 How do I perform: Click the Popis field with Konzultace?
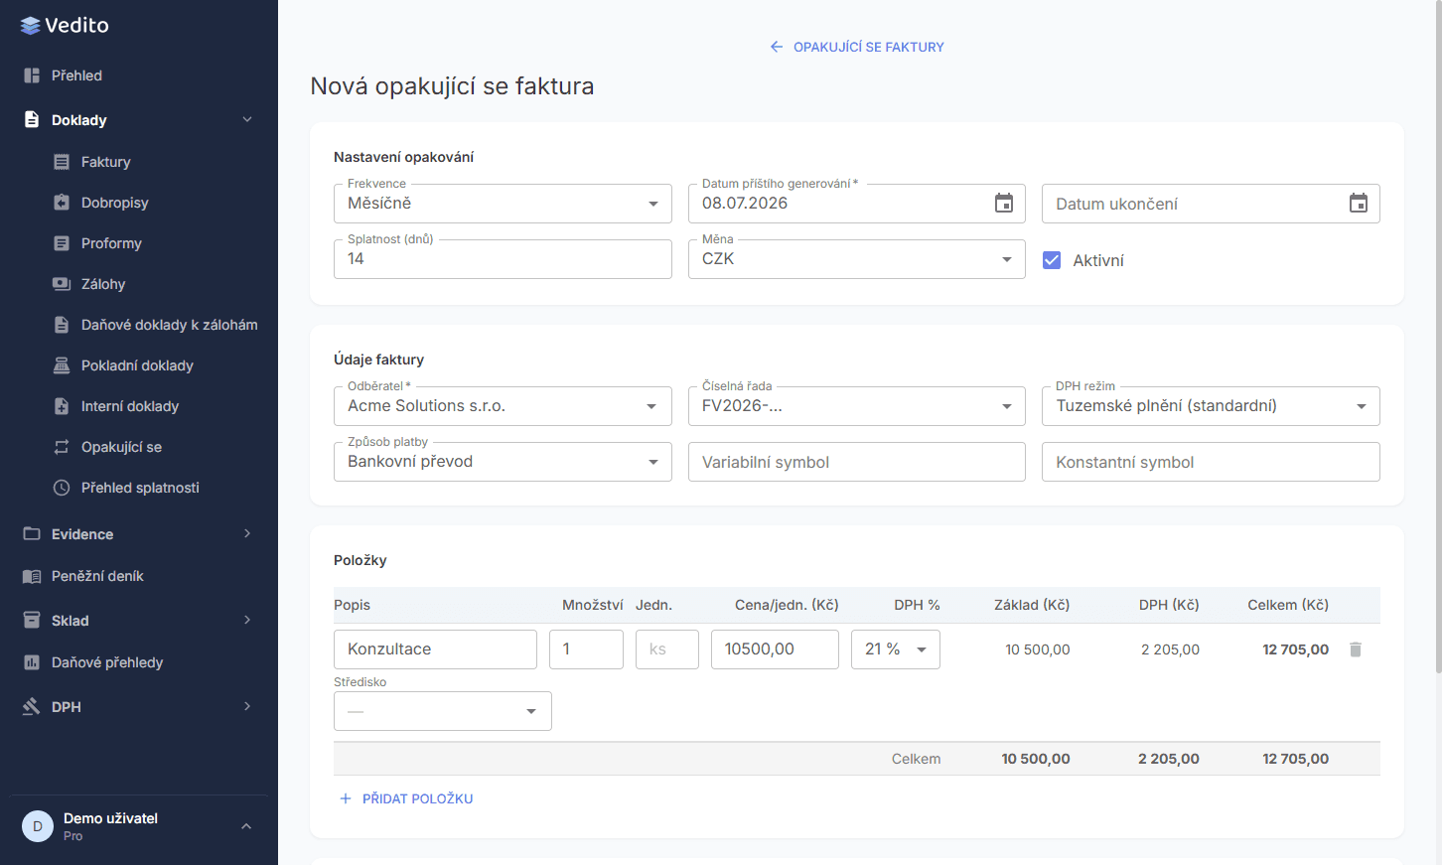coord(435,649)
